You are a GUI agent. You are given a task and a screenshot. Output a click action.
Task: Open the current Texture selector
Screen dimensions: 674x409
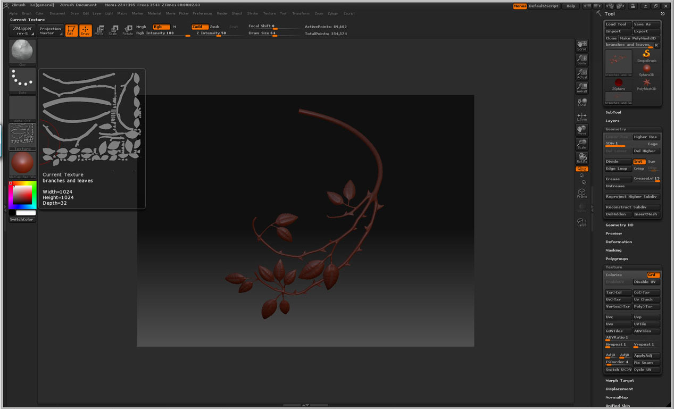[x=22, y=137]
